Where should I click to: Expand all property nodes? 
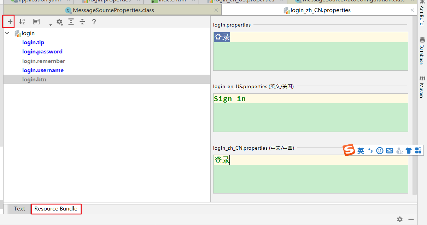(x=71, y=22)
